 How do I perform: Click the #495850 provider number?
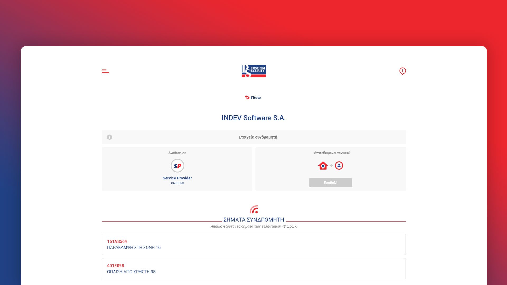[177, 183]
